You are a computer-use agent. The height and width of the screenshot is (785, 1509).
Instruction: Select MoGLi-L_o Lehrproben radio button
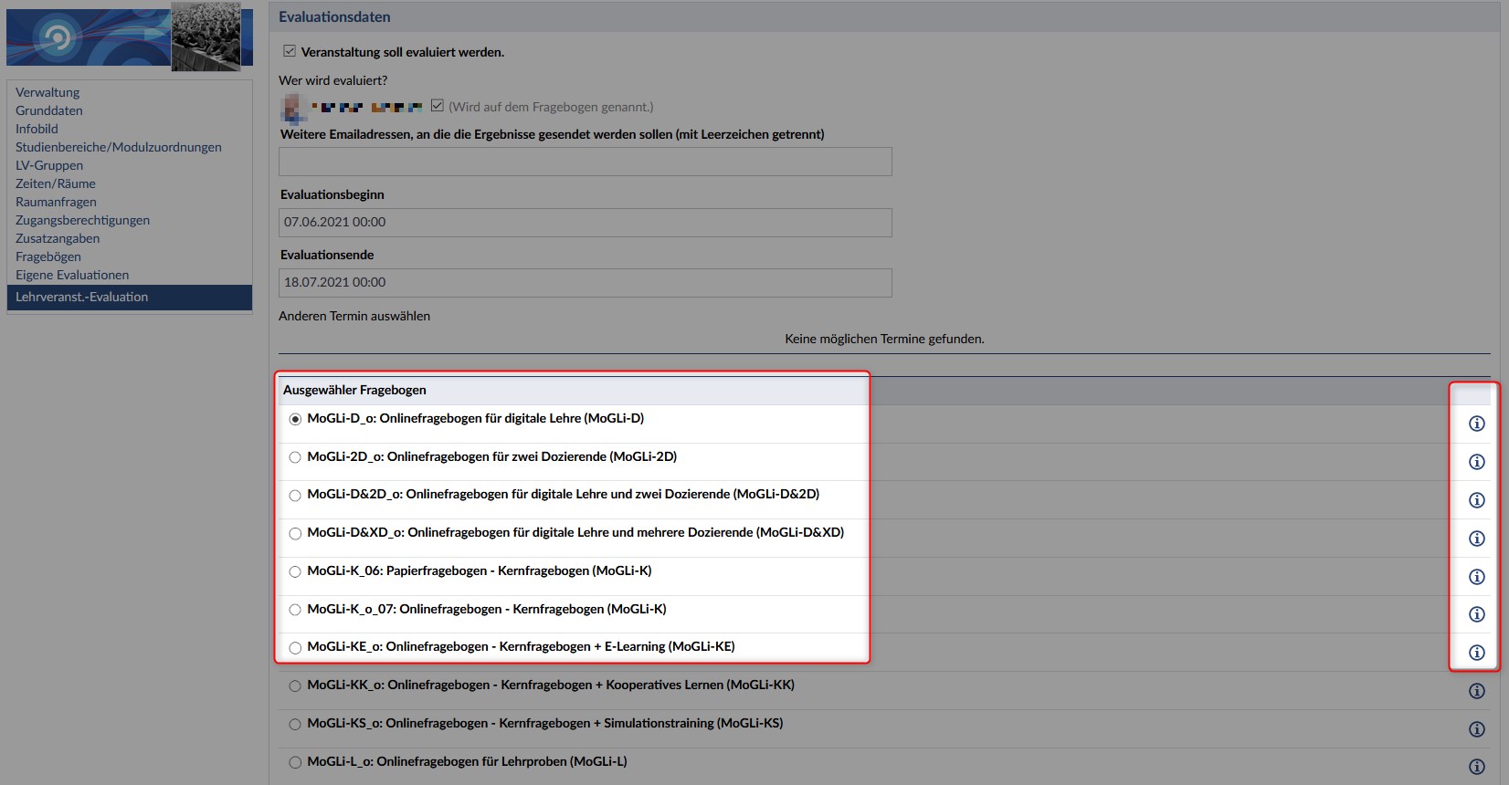pos(295,762)
